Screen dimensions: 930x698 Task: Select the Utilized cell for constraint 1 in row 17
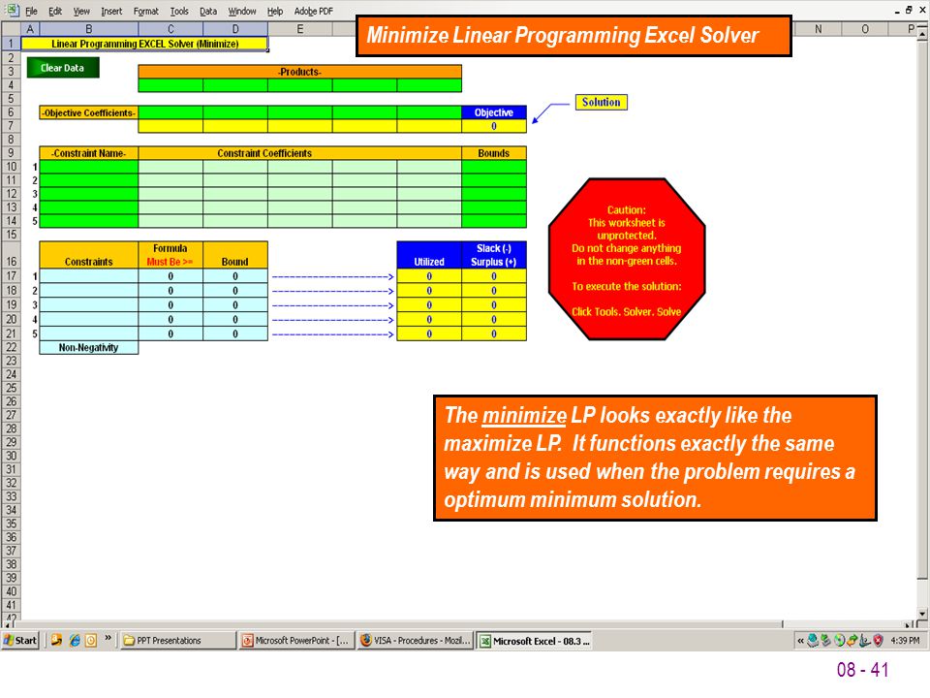(429, 276)
